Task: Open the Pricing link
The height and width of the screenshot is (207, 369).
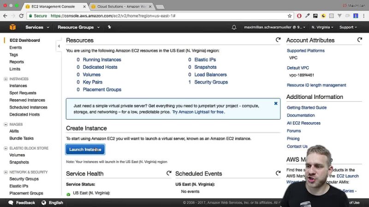Action: click(x=293, y=138)
